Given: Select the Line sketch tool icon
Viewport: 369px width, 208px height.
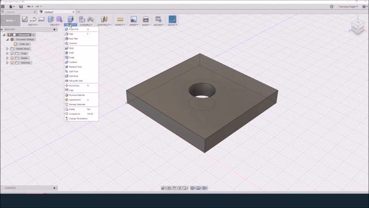Looking at the screenshot, I should (x=33, y=19).
